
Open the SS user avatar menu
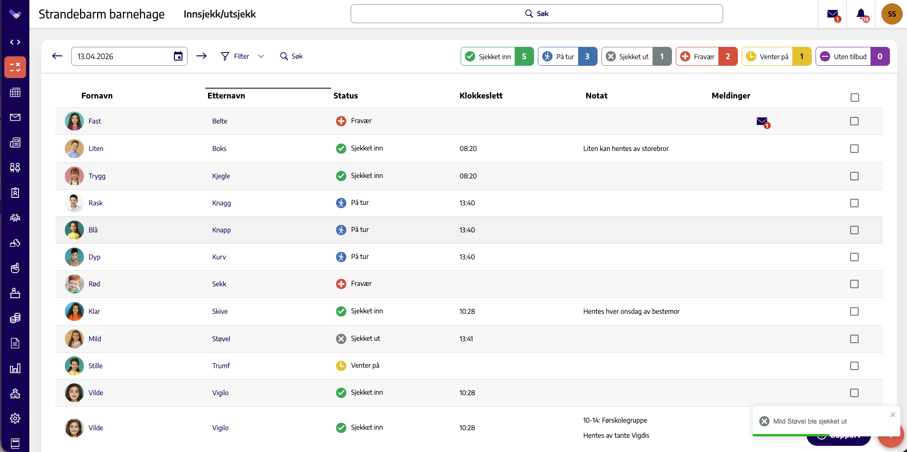click(x=892, y=14)
